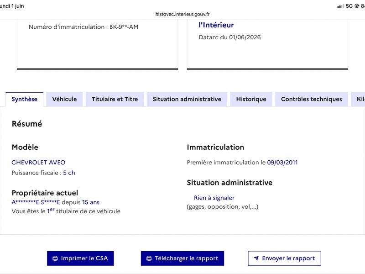Click the l'Intérieur heading link
The image size is (365, 274).
point(216,25)
